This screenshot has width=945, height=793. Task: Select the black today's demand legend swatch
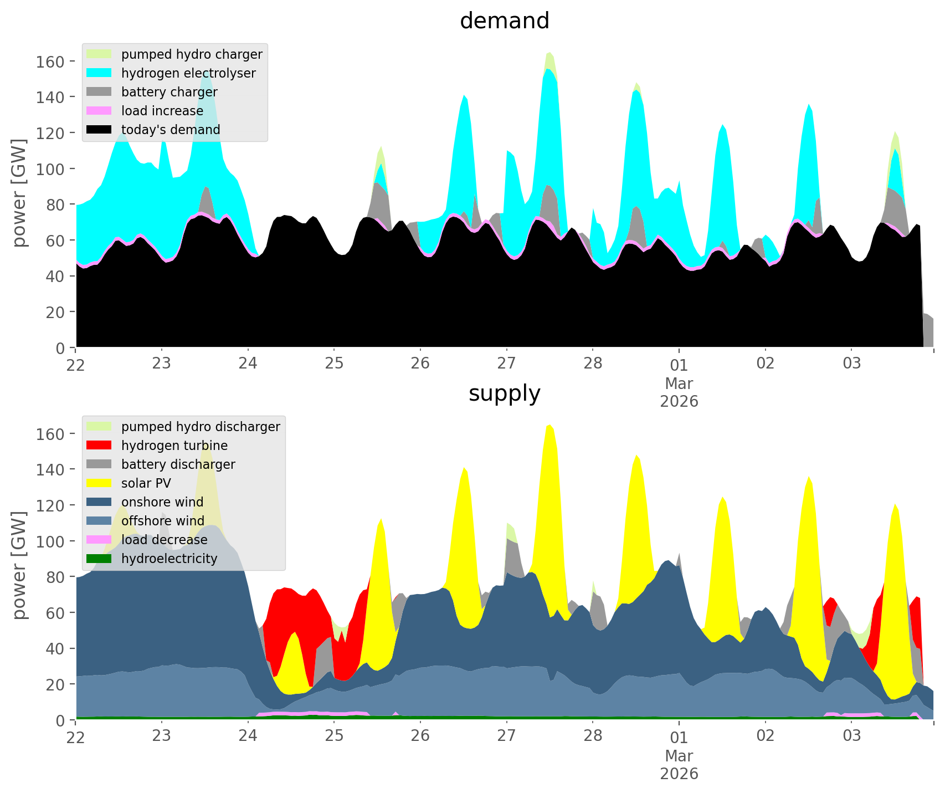click(100, 130)
